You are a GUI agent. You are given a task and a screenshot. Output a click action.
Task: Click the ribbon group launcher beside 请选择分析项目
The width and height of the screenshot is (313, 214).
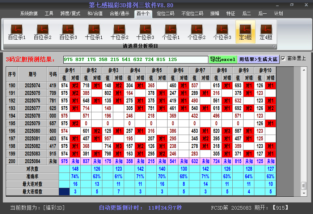tap(274, 47)
